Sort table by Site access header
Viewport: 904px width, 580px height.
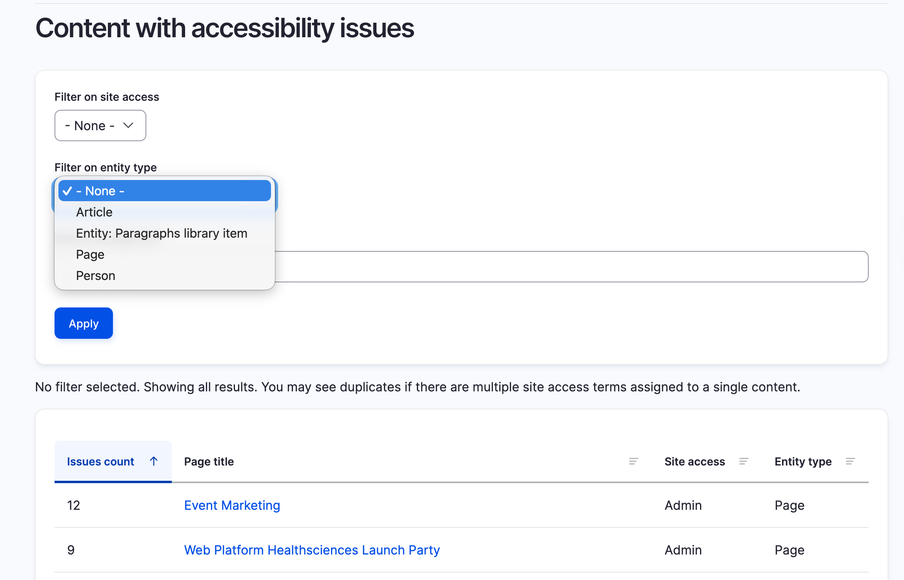(x=695, y=462)
